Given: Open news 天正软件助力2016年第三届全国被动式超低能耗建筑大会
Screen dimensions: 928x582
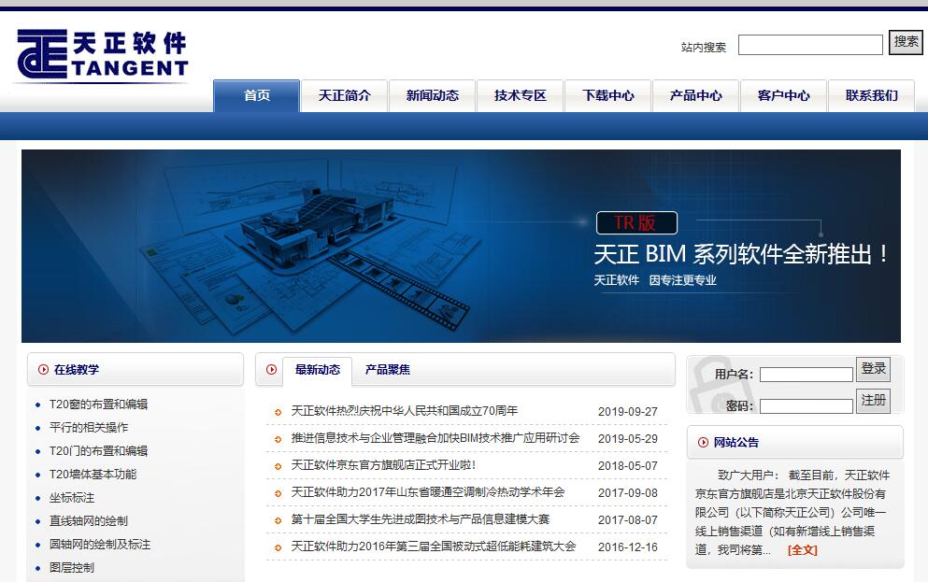Looking at the screenshot, I should click(434, 547).
